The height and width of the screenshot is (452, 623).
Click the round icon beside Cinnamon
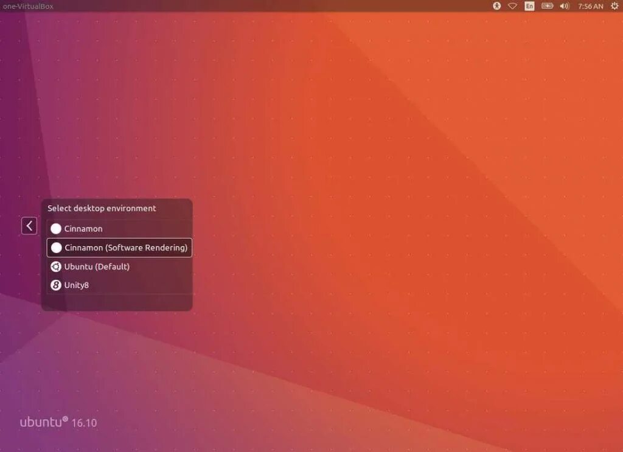pos(56,229)
